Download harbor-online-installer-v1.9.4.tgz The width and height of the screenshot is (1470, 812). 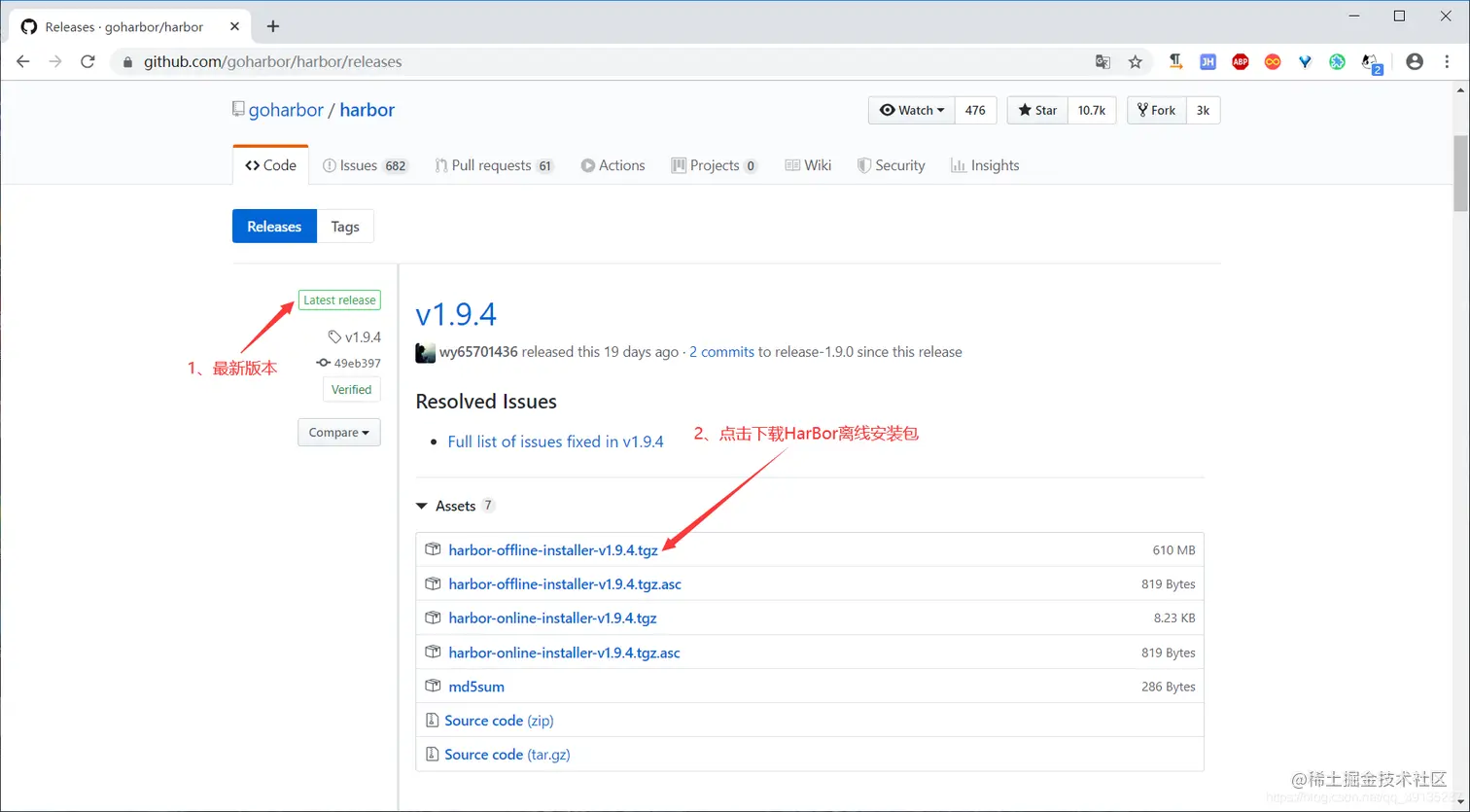552,618
